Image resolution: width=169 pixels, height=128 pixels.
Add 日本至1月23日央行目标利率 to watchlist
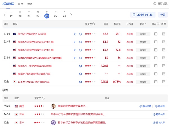click(156, 82)
